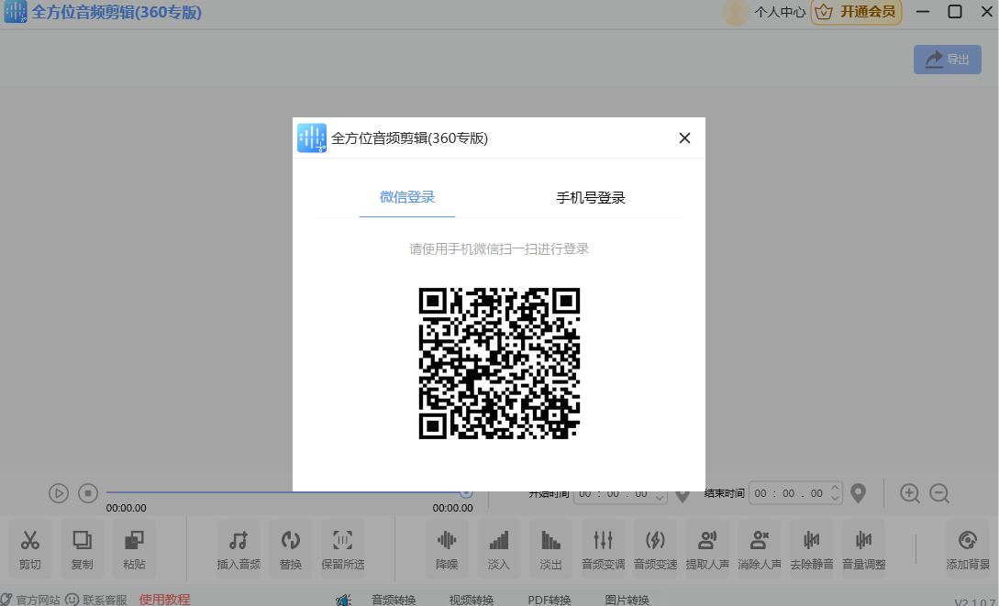Use the 提取人声 (extract vocals) tool
Viewport: 999px width, 606px height.
coord(707,548)
